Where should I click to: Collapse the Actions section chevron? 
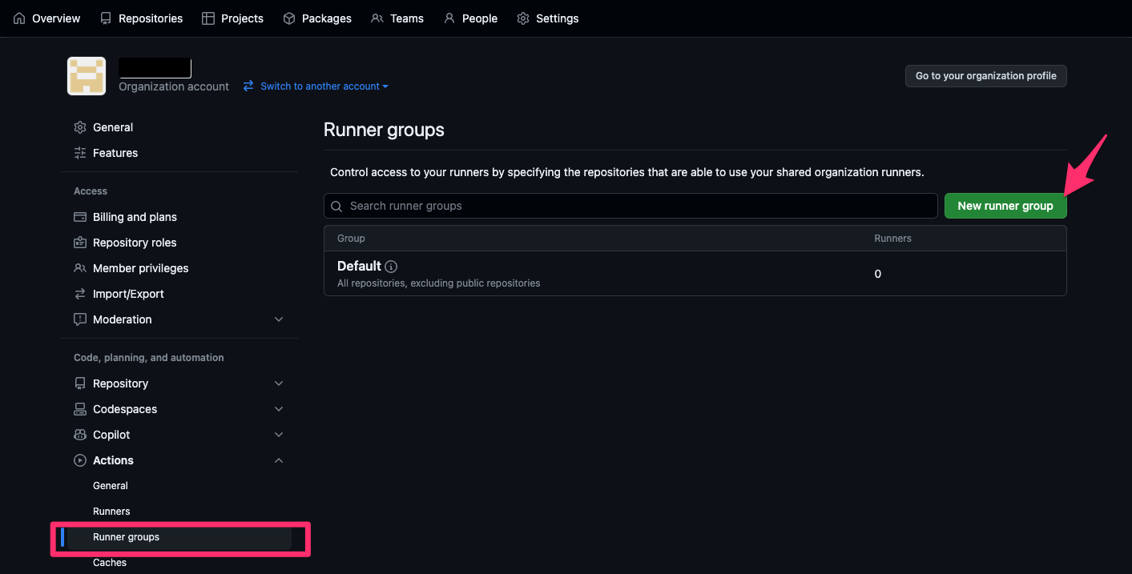click(x=279, y=460)
